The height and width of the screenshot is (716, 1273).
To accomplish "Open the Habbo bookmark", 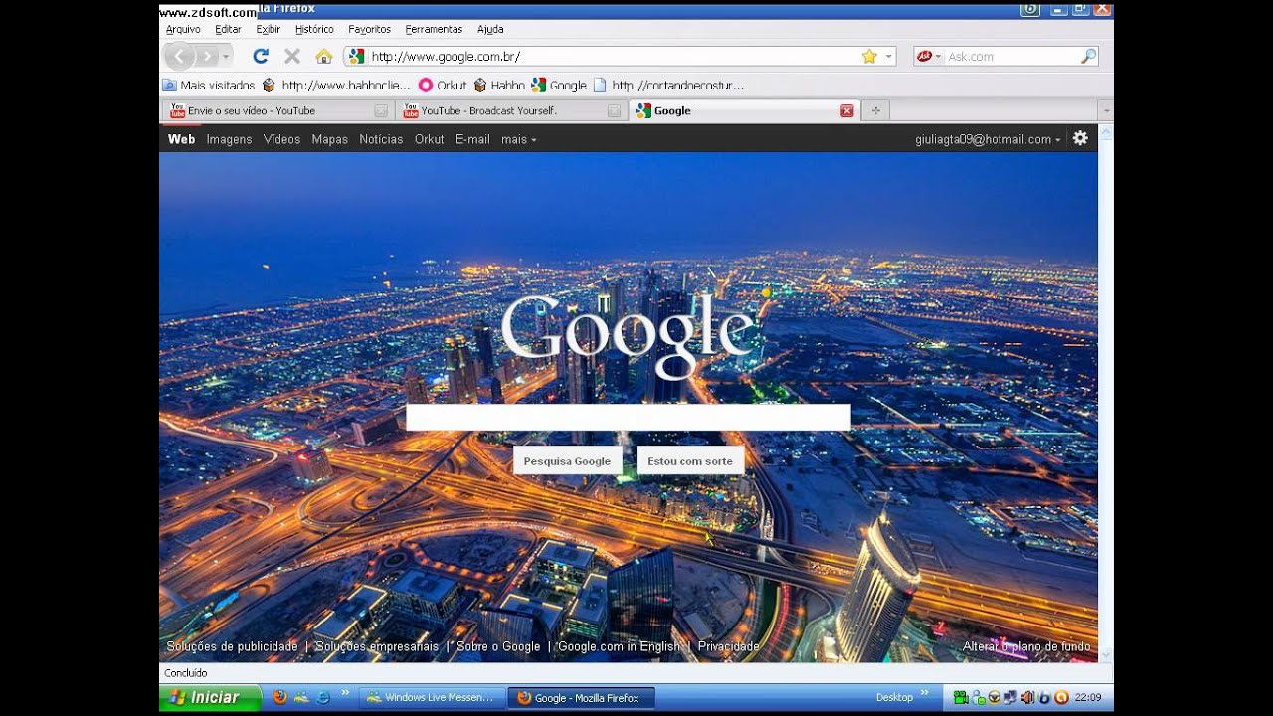I will click(x=499, y=86).
